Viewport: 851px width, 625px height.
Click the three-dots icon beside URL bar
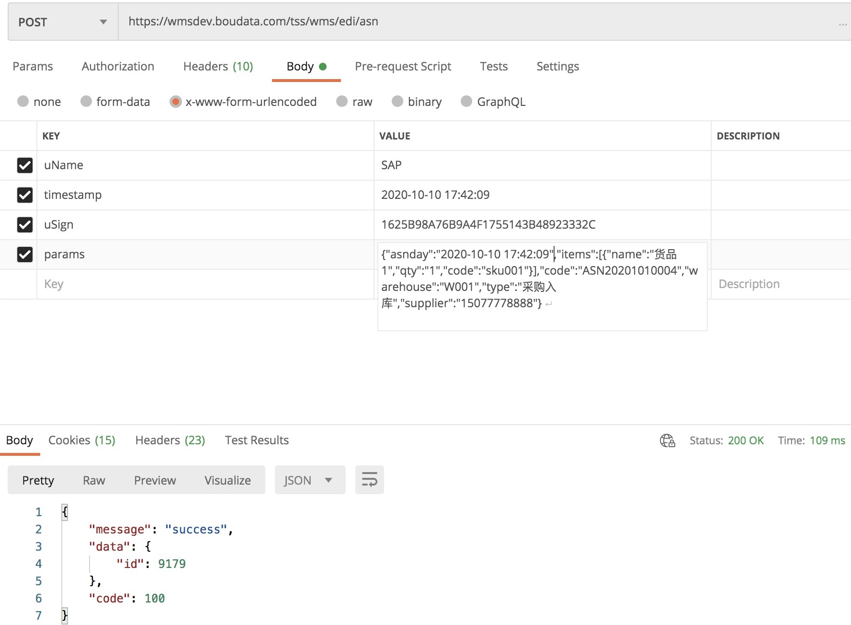(843, 24)
